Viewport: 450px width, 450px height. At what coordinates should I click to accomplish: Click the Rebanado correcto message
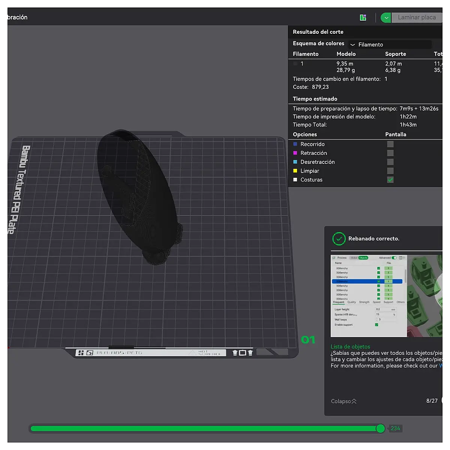374,238
